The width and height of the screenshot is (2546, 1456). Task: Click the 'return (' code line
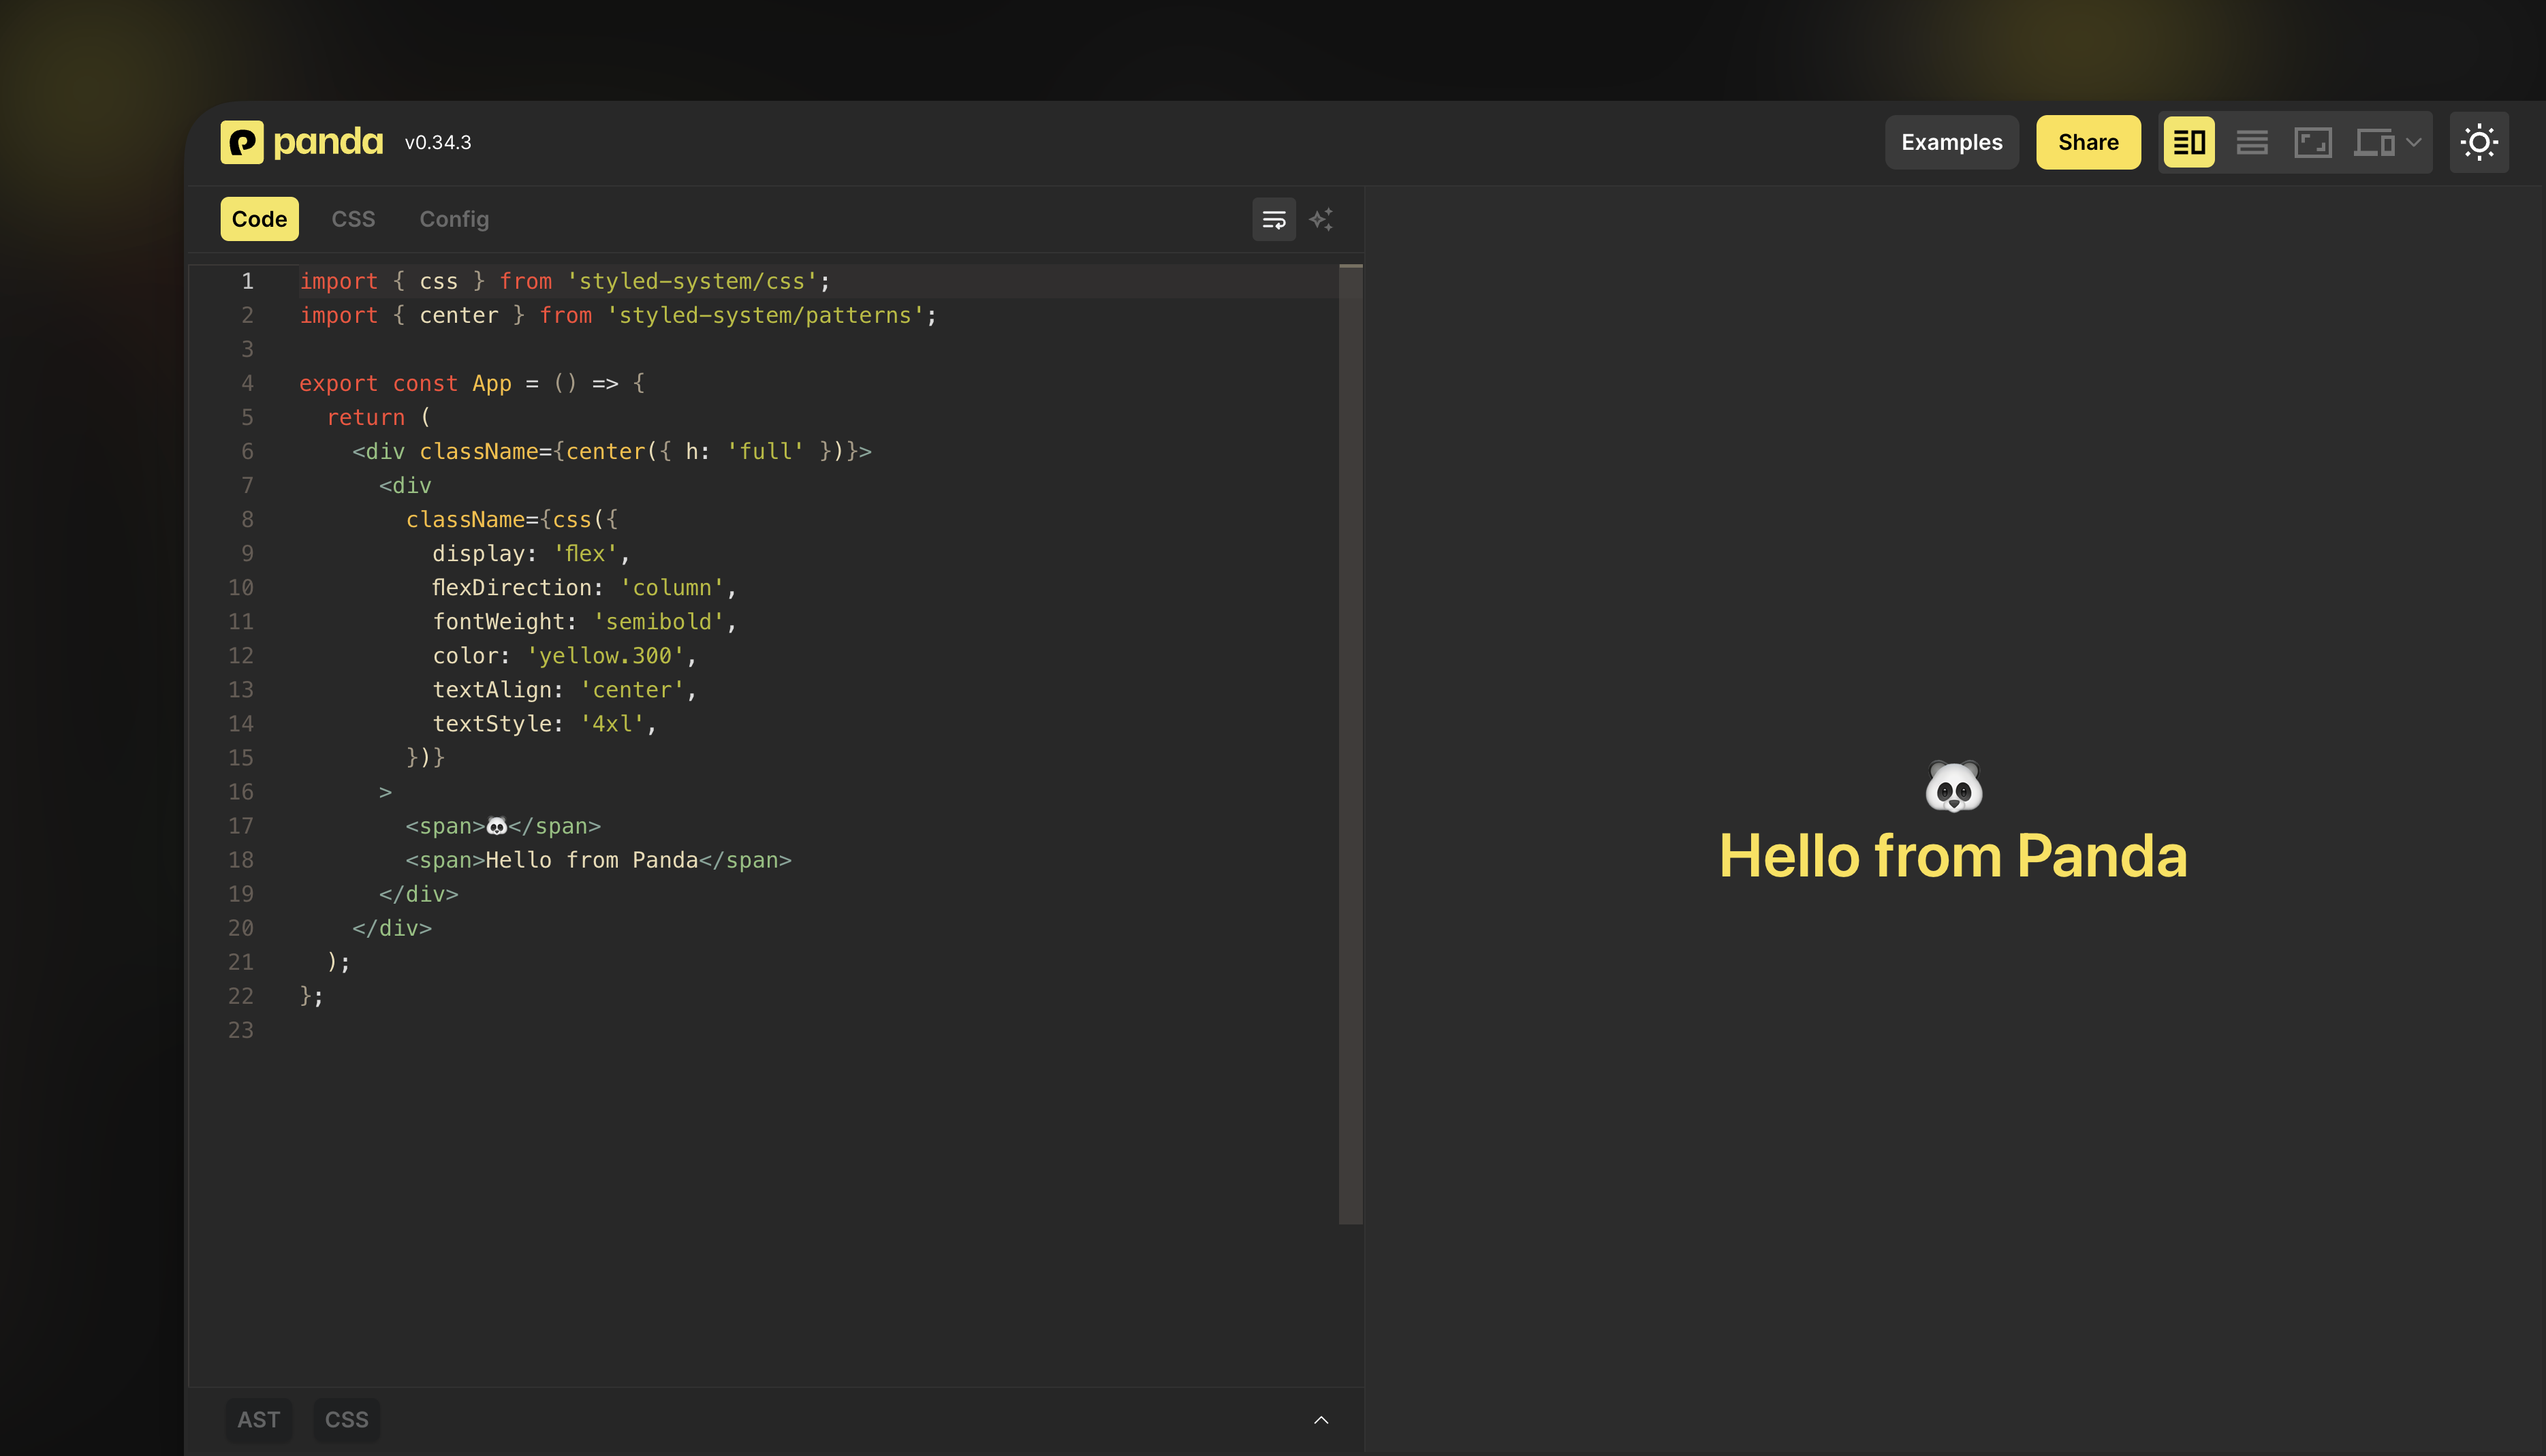point(378,417)
